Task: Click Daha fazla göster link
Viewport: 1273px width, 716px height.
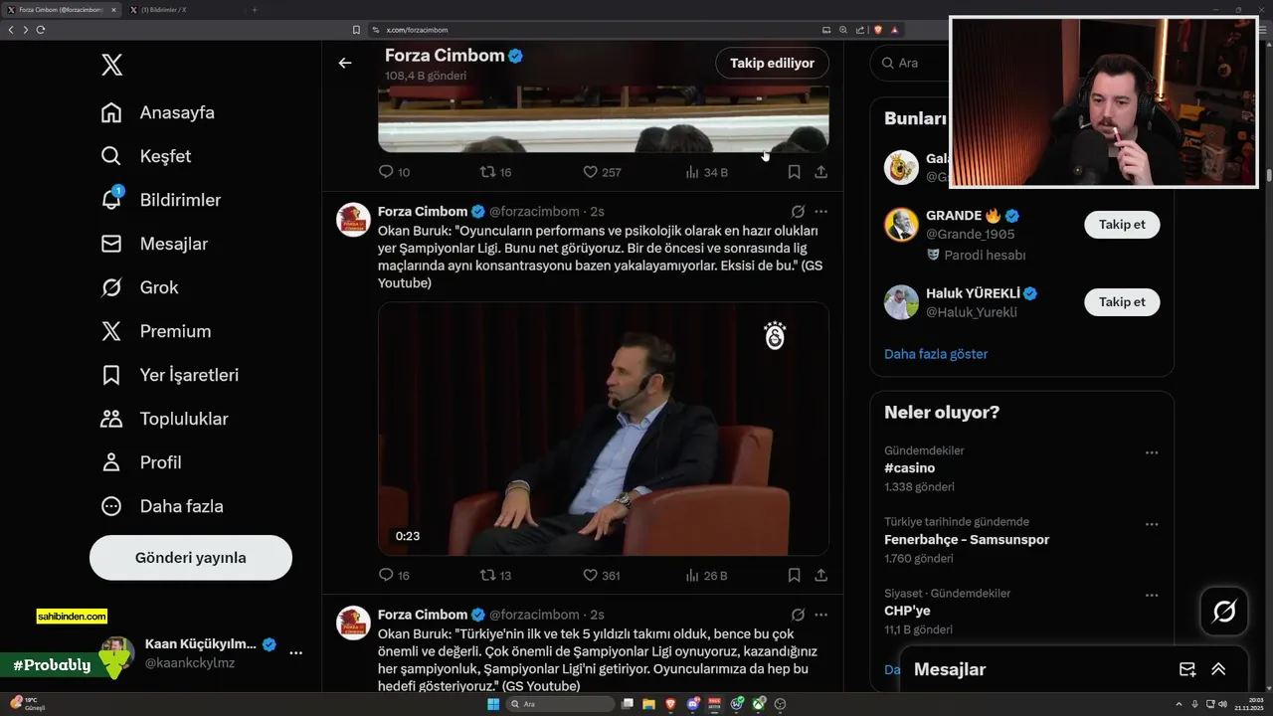Action: 936,354
